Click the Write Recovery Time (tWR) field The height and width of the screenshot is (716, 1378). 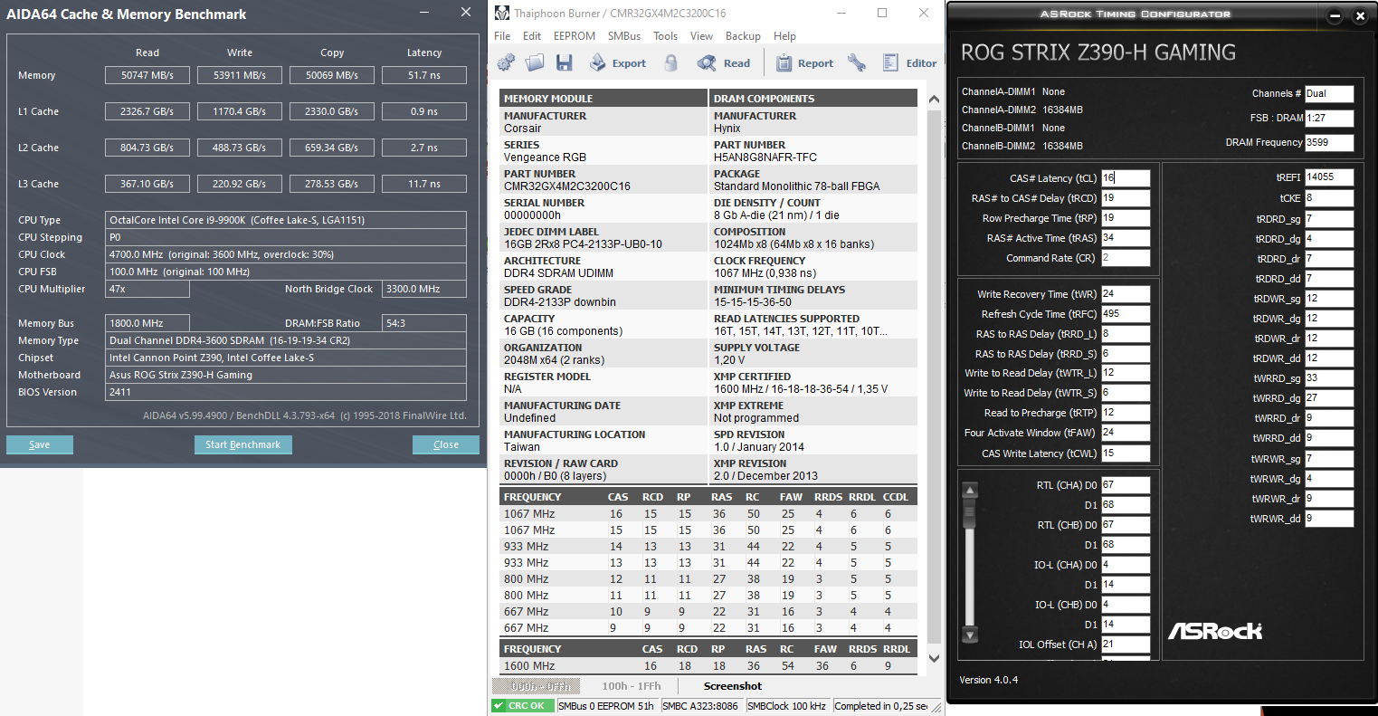point(1126,294)
